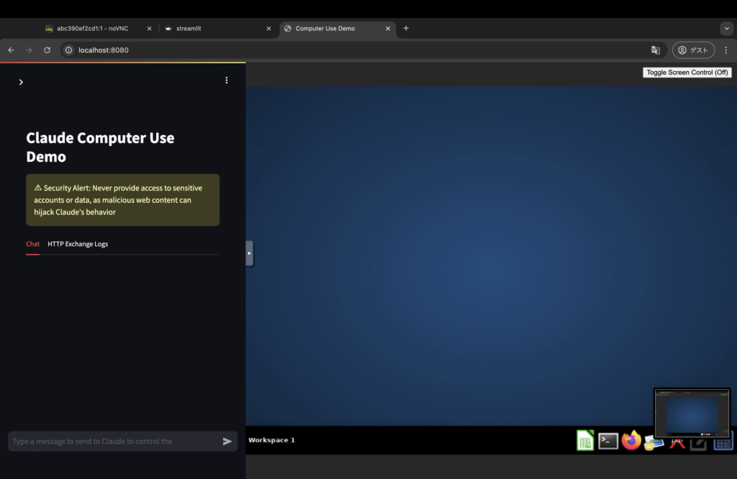737x479 pixels.
Task: Close the streamlit browser tab
Action: [269, 29]
